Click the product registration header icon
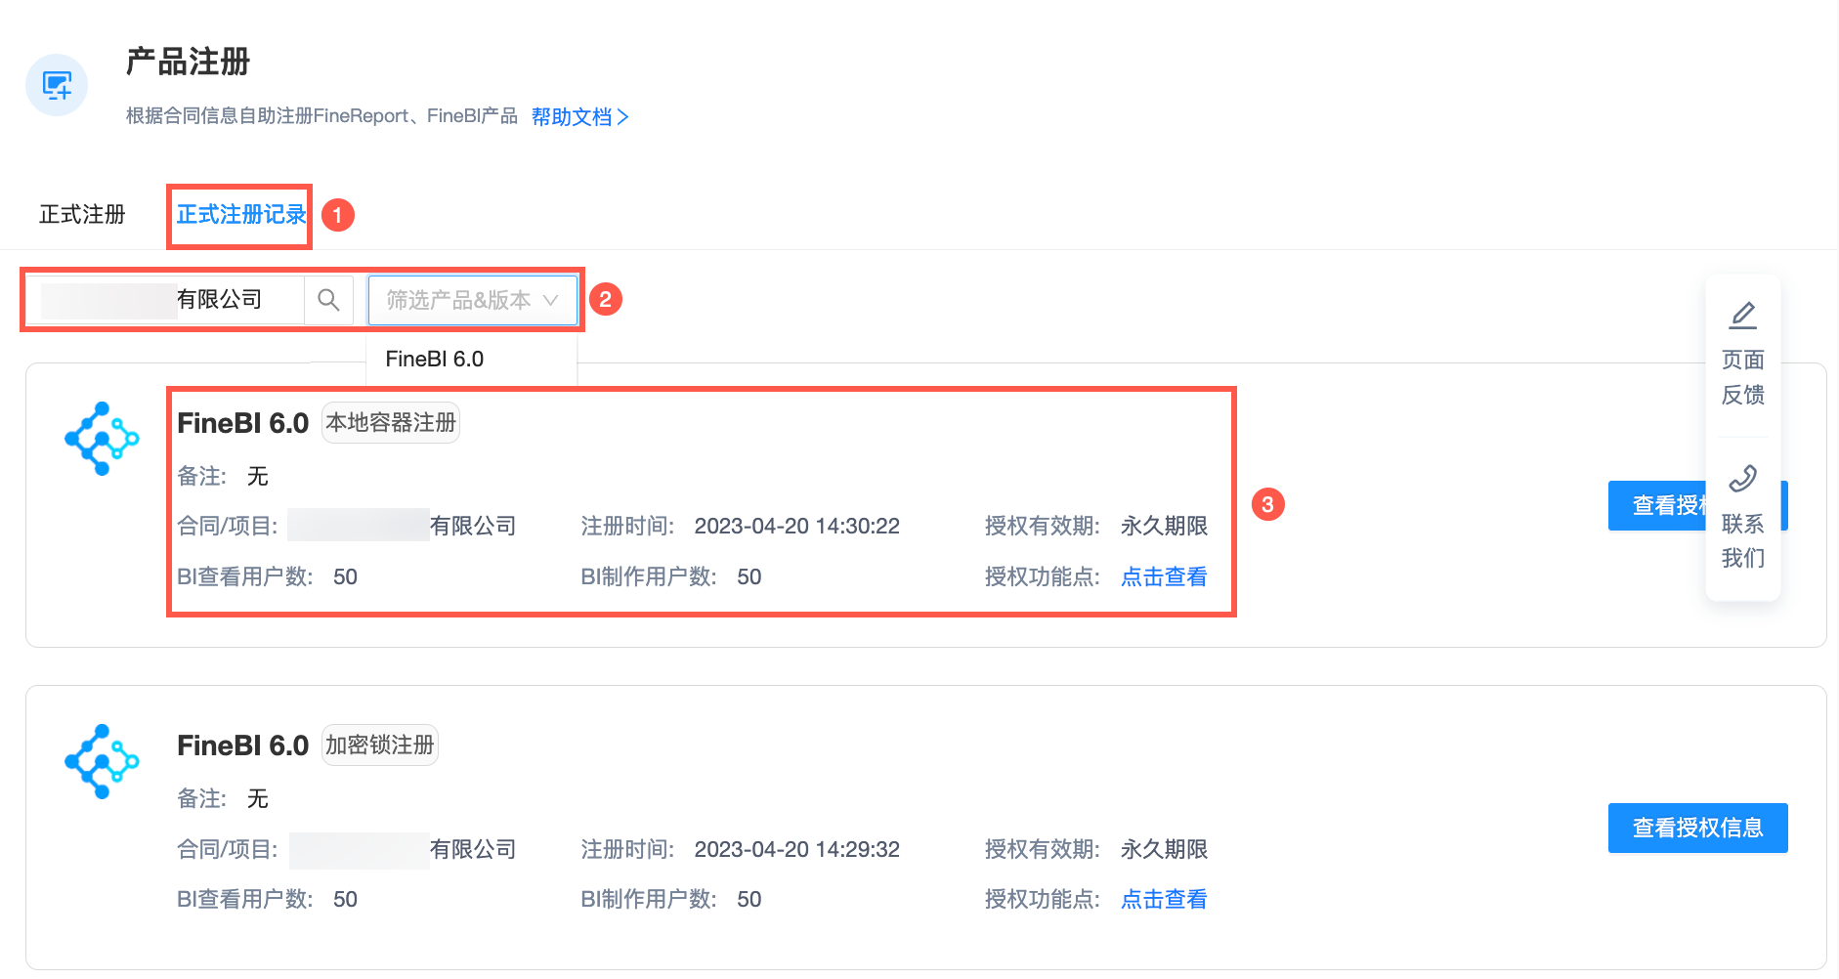 click(57, 85)
